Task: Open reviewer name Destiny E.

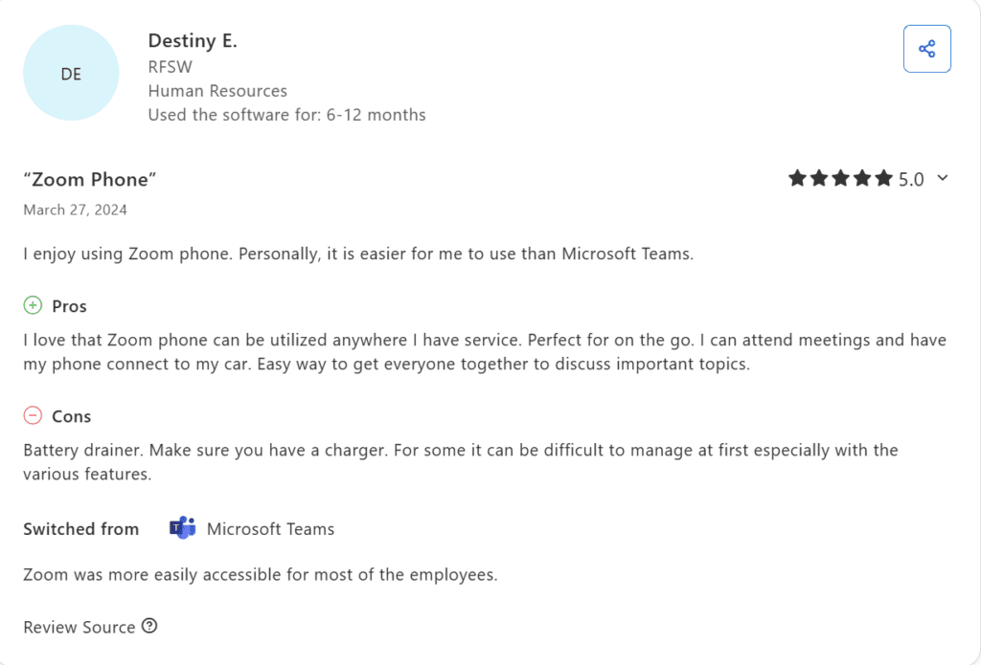Action: (x=193, y=40)
